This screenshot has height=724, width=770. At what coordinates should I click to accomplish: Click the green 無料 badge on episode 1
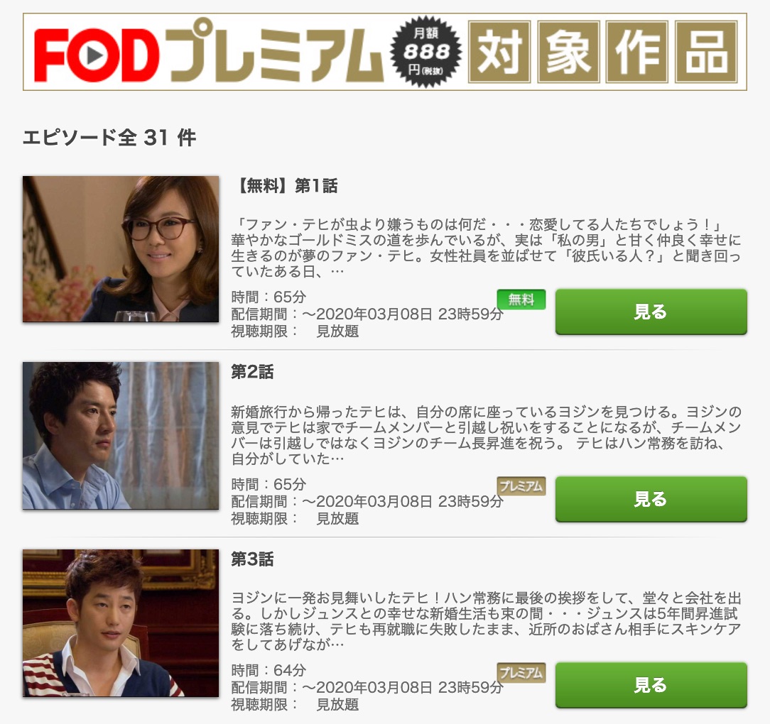(x=521, y=300)
